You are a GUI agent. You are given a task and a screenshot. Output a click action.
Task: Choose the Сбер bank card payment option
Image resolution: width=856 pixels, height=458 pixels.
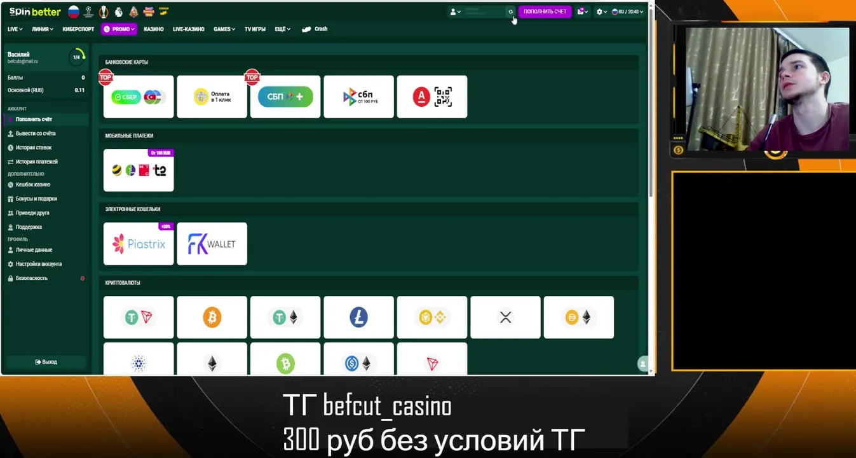click(139, 97)
